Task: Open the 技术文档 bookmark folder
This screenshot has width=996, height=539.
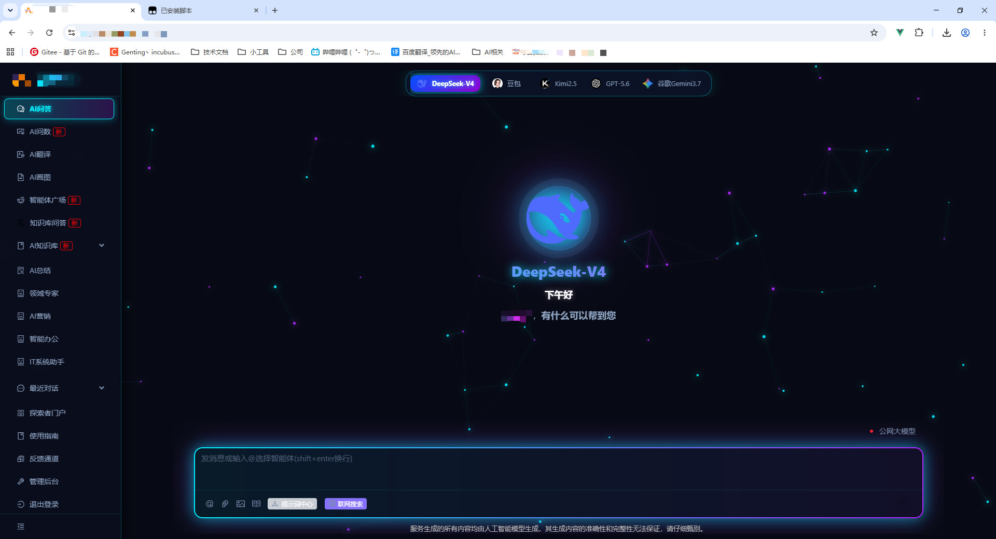Action: click(210, 52)
